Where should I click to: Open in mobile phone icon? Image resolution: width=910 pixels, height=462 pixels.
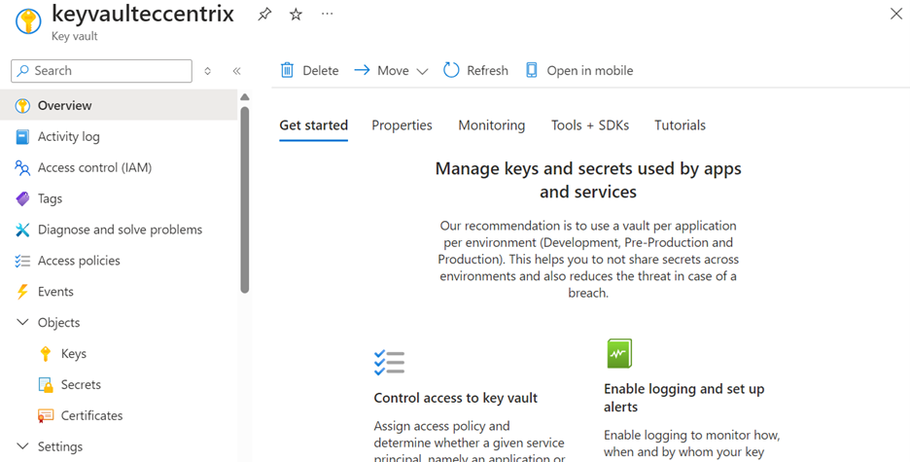click(x=532, y=70)
